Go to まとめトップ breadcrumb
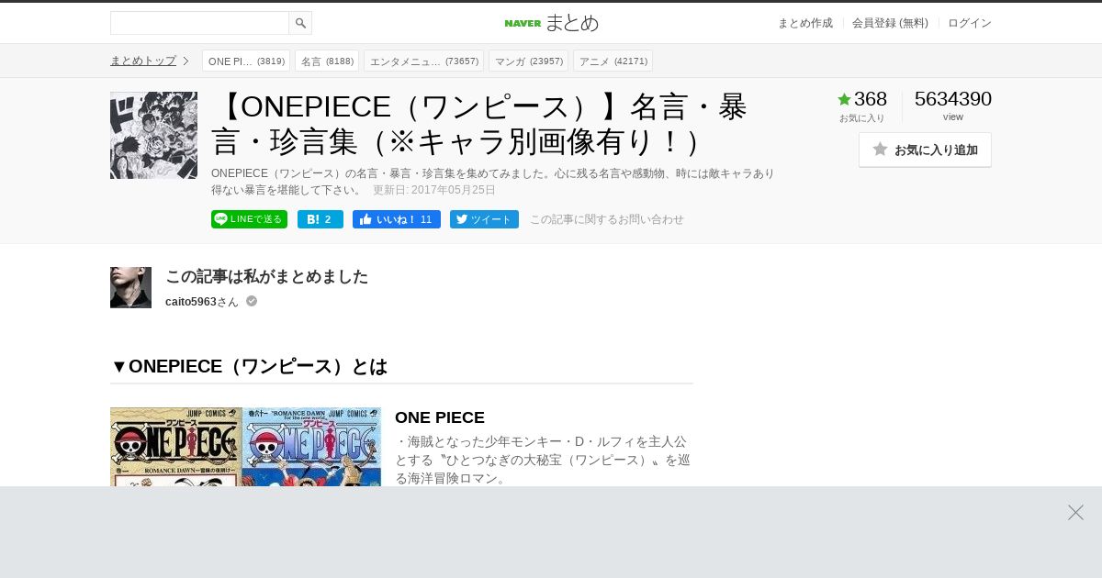This screenshot has width=1102, height=578. pos(143,61)
